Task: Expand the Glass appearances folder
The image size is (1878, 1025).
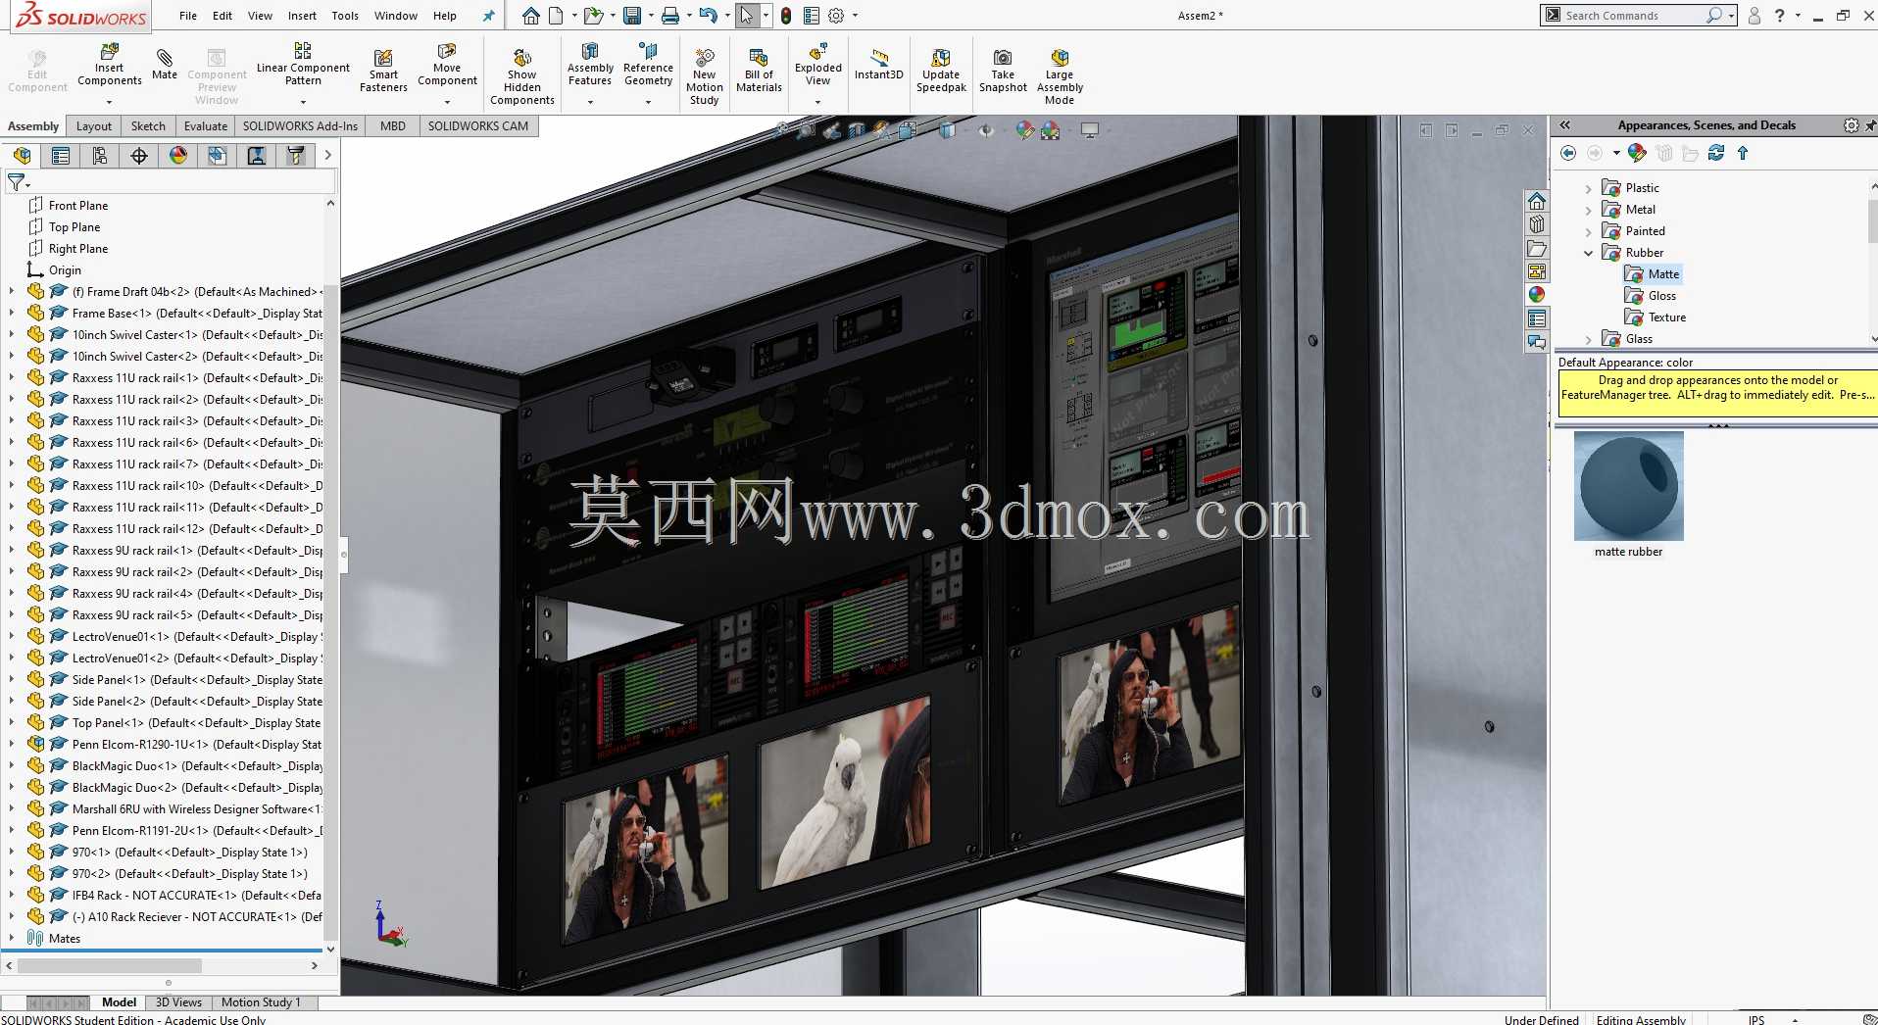Action: pos(1589,339)
